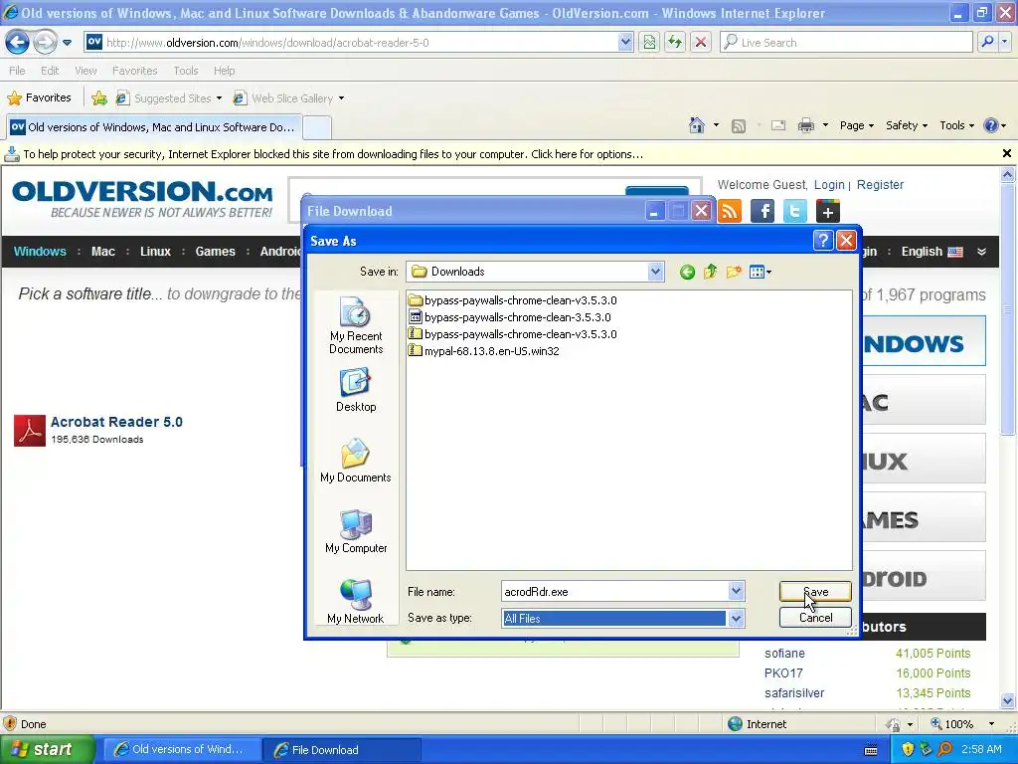Open the View Menu icon in Save As
The width and height of the screenshot is (1018, 764).
coord(760,272)
